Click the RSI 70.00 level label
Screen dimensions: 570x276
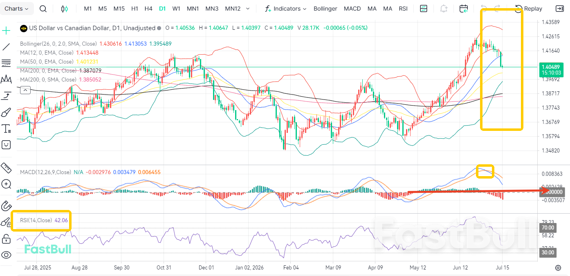tap(548, 227)
